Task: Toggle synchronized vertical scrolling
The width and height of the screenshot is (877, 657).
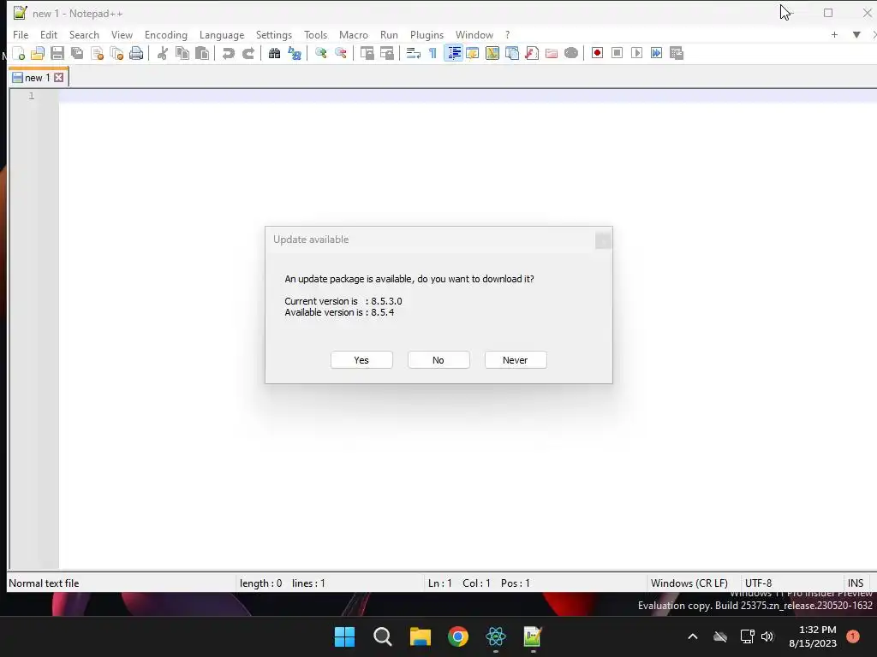Action: (367, 53)
